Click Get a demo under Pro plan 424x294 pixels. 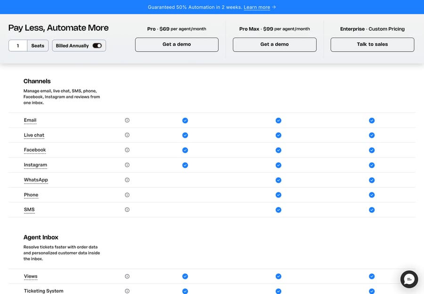click(177, 45)
